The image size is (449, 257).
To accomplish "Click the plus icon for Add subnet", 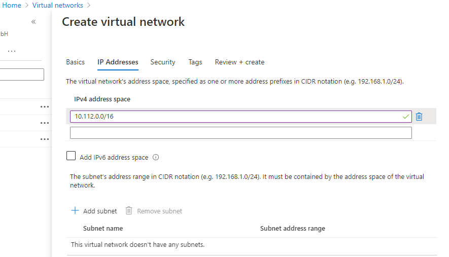I will pyautogui.click(x=75, y=211).
